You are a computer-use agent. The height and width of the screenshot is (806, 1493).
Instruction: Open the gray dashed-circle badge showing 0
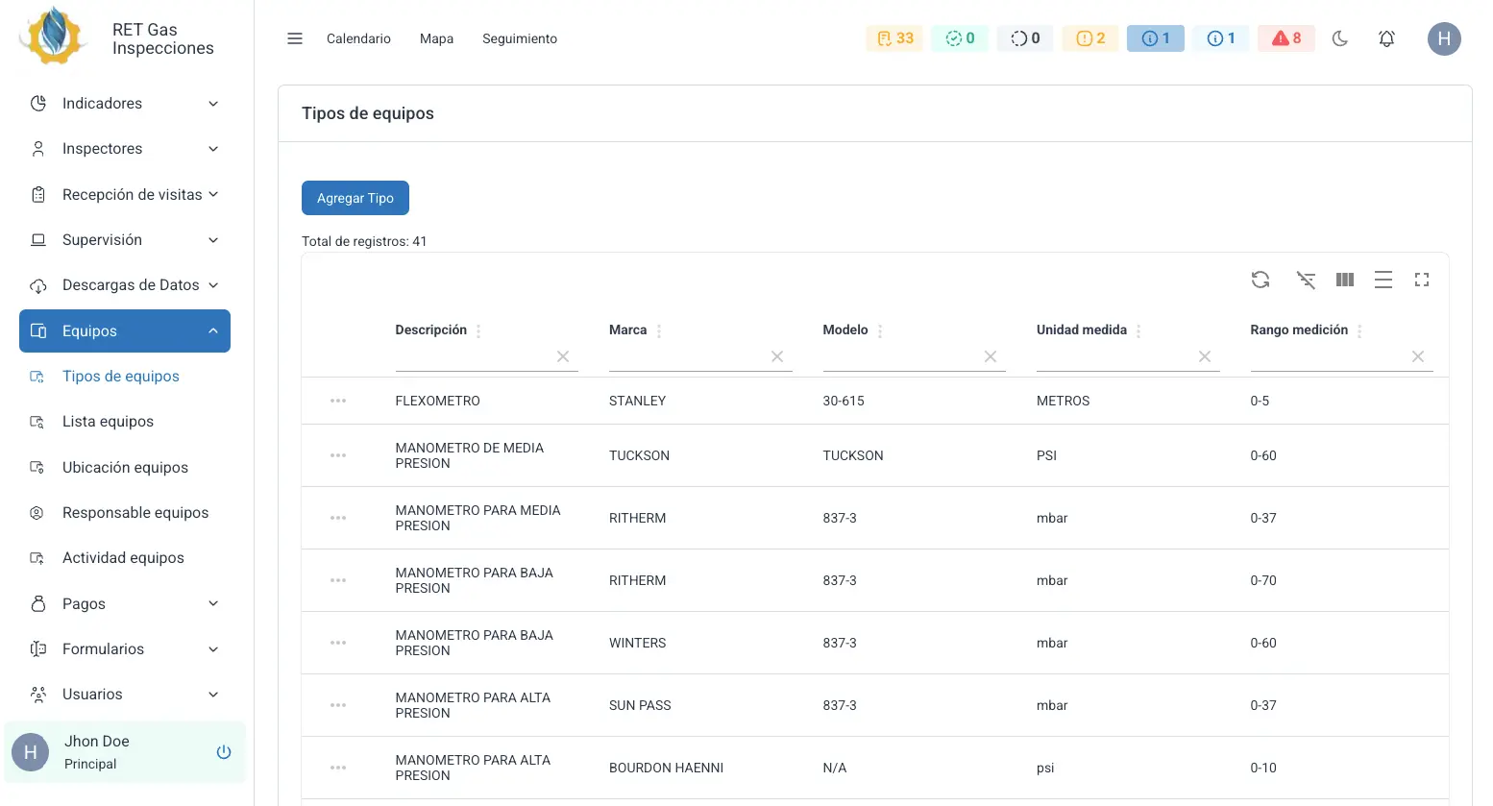point(1025,38)
